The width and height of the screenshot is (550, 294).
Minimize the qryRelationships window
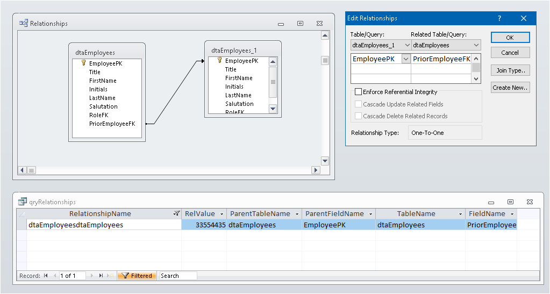click(491, 203)
